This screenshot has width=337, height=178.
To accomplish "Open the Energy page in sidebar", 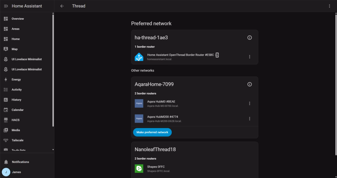I will (16, 79).
